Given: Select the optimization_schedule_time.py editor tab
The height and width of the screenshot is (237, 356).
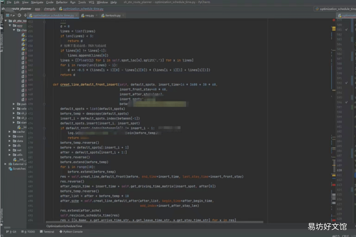Looking at the screenshot, I should point(53,15).
